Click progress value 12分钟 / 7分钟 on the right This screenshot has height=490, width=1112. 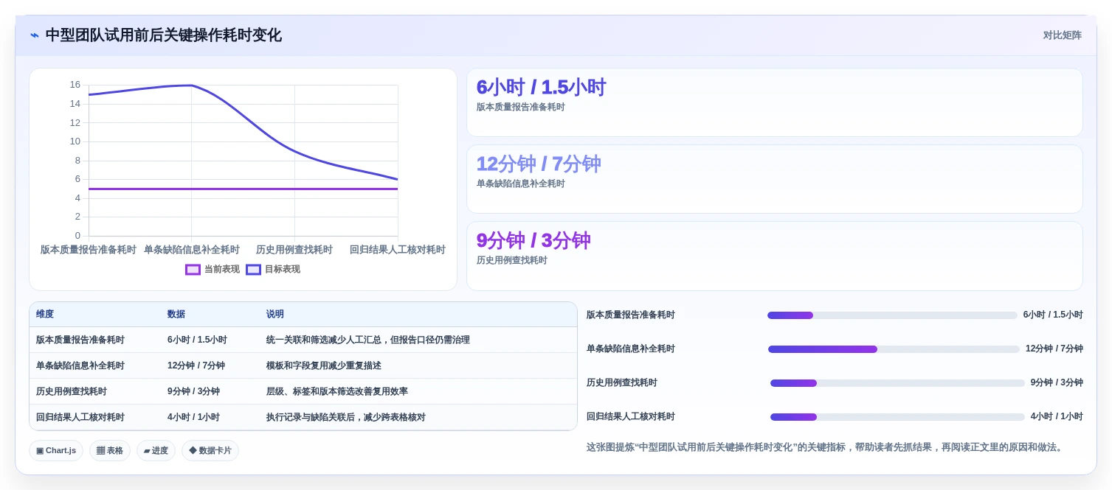click(1054, 349)
